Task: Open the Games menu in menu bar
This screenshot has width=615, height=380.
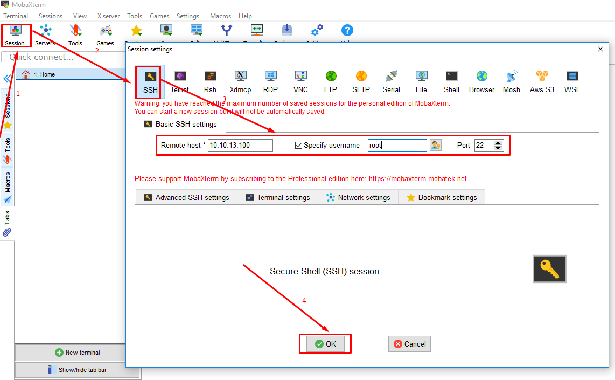Action: 159,16
